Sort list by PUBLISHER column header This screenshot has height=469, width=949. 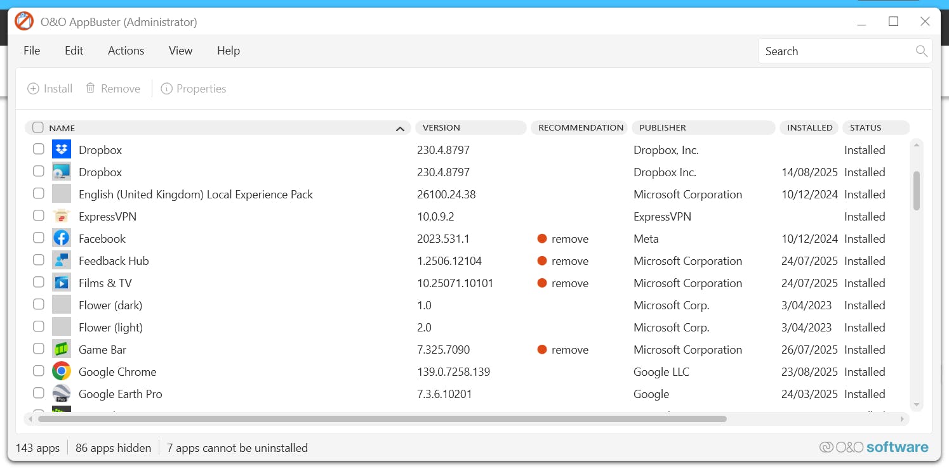click(703, 128)
